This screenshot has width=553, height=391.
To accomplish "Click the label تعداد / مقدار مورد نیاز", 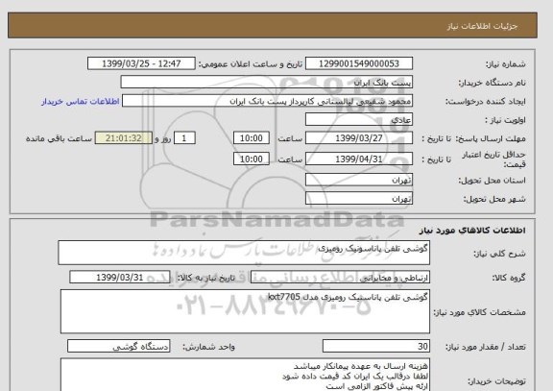I will [x=485, y=347].
